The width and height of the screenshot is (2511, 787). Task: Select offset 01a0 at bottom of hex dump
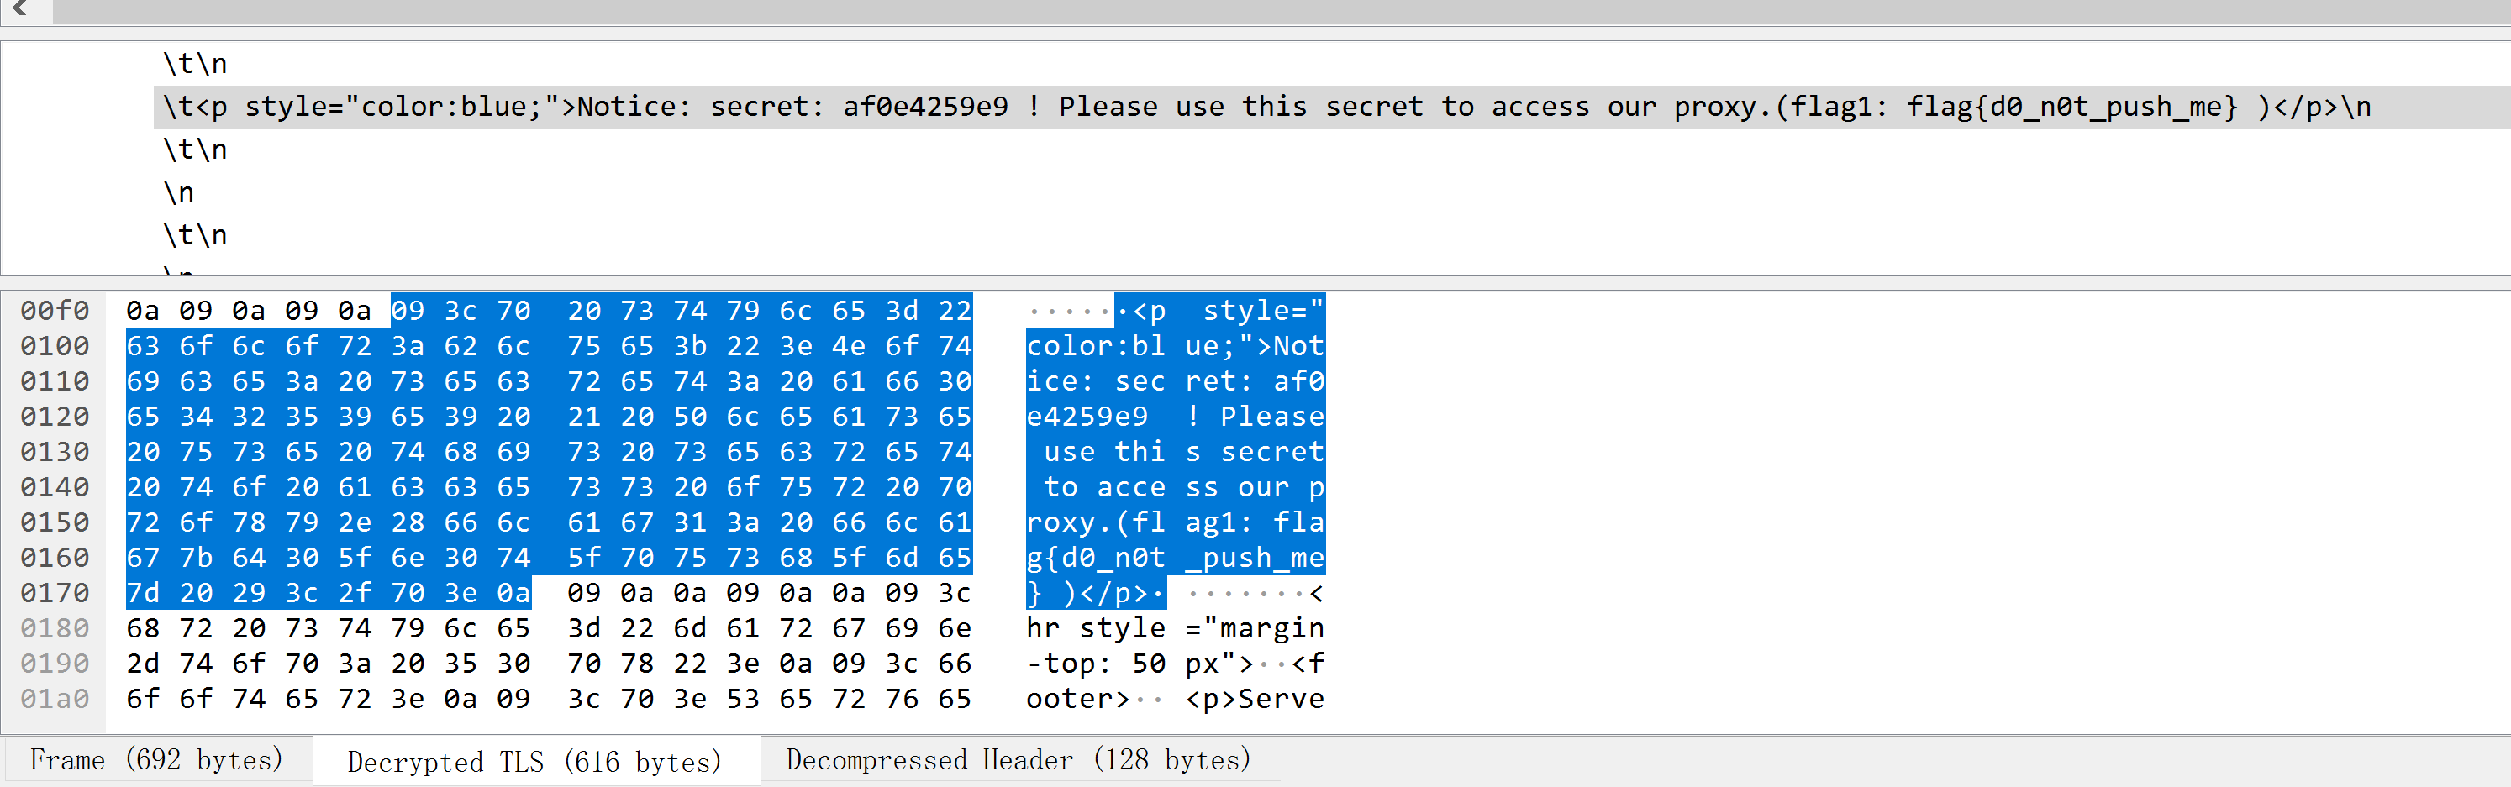[55, 700]
